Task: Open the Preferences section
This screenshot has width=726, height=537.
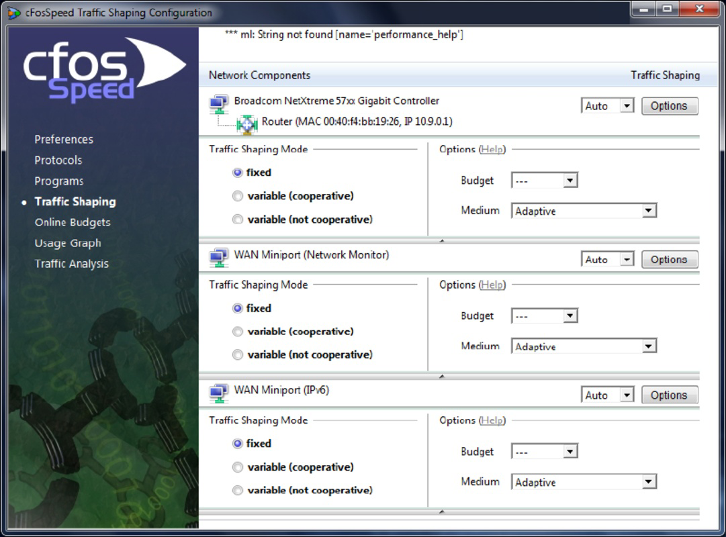Action: [x=63, y=139]
